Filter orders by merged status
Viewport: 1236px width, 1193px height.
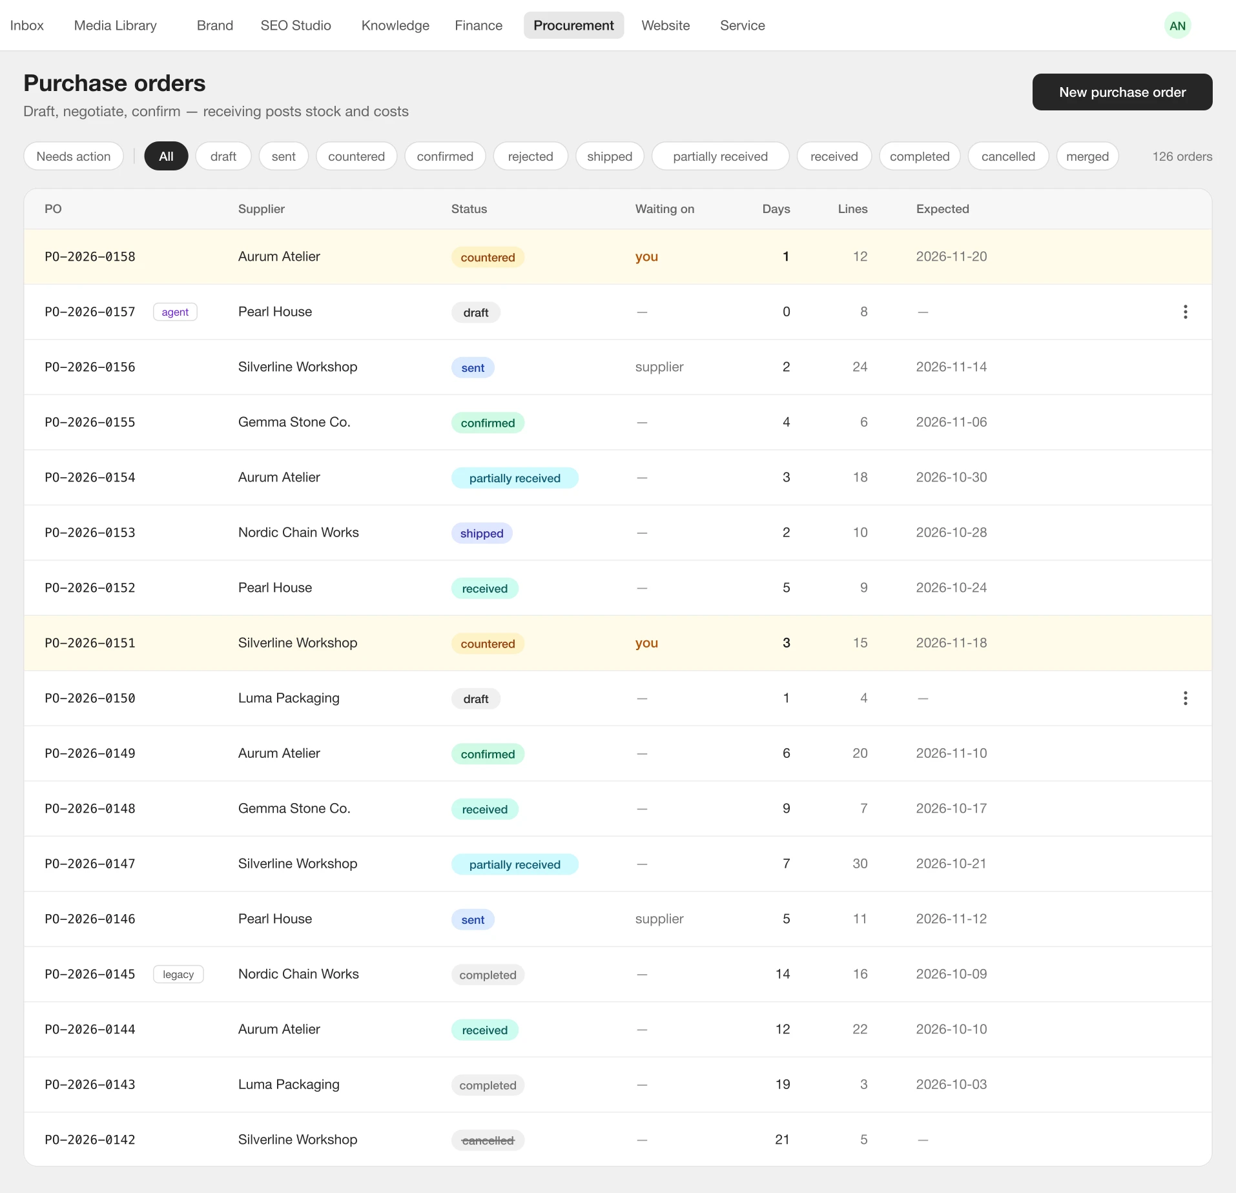(x=1087, y=156)
